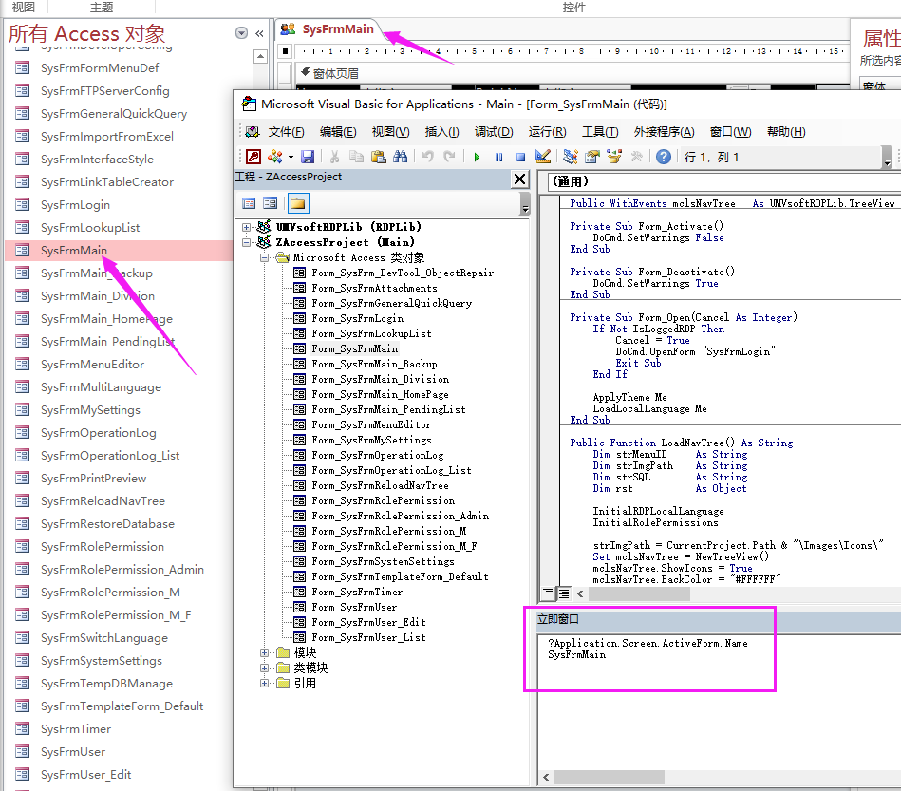Click the Copy icon in VBA toolbar

click(356, 157)
